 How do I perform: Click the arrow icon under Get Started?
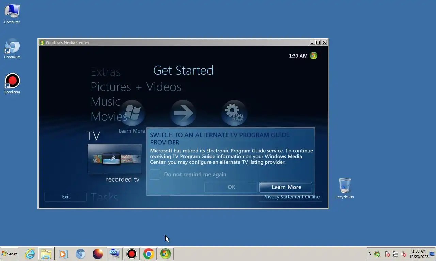pos(183,113)
